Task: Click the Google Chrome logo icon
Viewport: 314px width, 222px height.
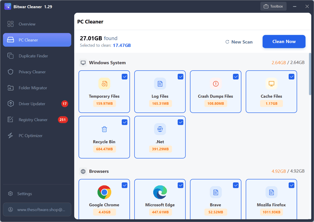Action: point(104,192)
